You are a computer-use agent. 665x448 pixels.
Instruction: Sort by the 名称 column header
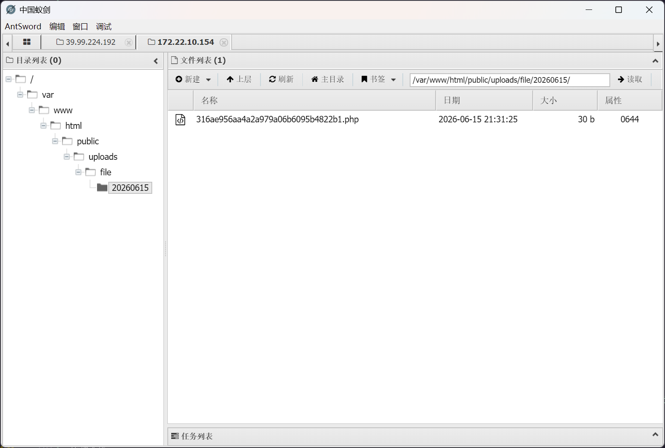pyautogui.click(x=314, y=100)
